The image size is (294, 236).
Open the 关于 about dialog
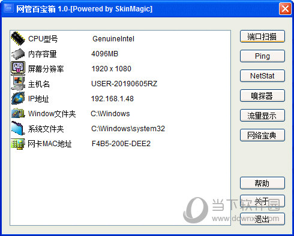[262, 201]
